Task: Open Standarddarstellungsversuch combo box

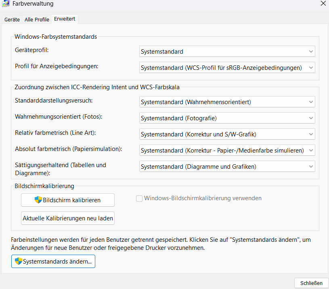Action: (227, 102)
